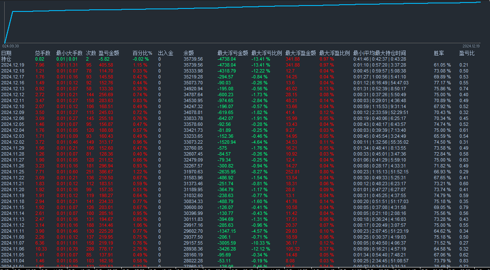Click the 最大浮亏比例 column header
This screenshot has width=490, height=270.
(266, 53)
